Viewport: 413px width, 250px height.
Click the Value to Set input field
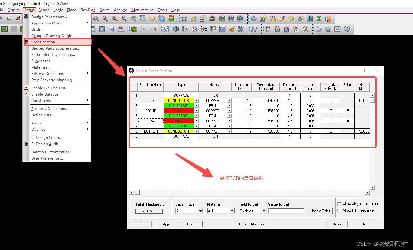click(x=286, y=211)
